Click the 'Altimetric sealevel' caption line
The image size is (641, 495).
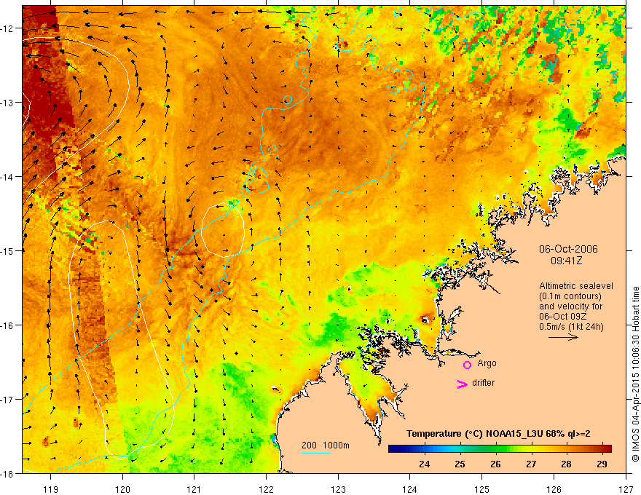click(576, 286)
